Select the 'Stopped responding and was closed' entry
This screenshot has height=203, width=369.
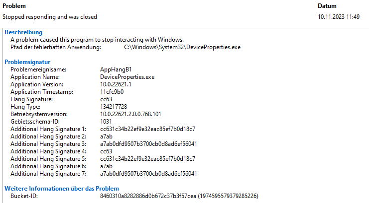click(50, 17)
